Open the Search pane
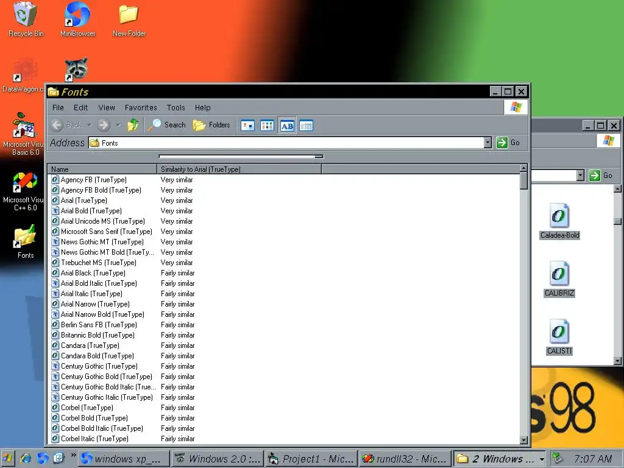 coord(167,125)
